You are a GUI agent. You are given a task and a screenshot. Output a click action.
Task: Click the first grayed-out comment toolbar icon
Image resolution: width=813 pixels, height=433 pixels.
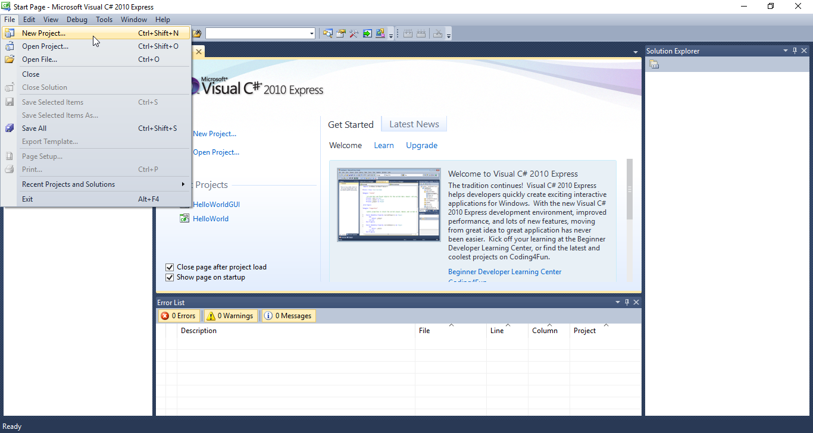click(x=408, y=33)
